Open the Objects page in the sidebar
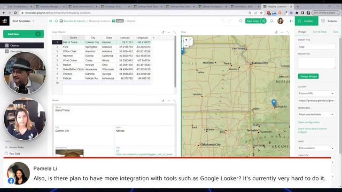The height and width of the screenshot is (192, 342). point(22,45)
